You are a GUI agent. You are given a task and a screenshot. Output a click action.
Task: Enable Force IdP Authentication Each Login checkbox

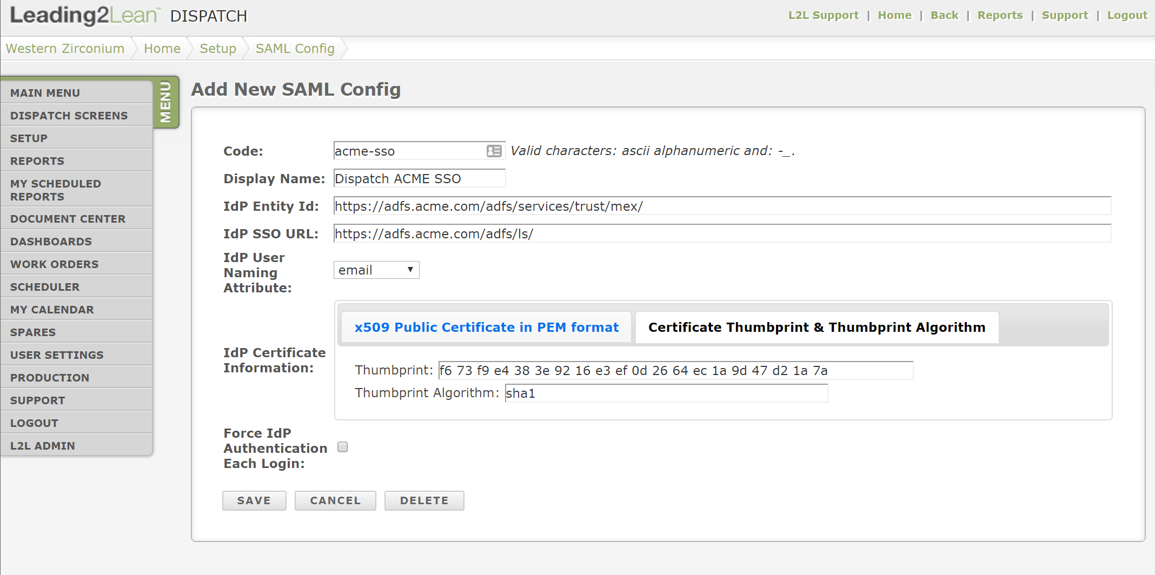pos(342,447)
